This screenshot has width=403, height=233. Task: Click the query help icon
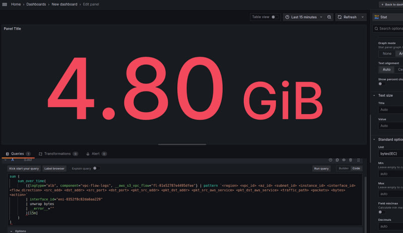tap(331, 160)
